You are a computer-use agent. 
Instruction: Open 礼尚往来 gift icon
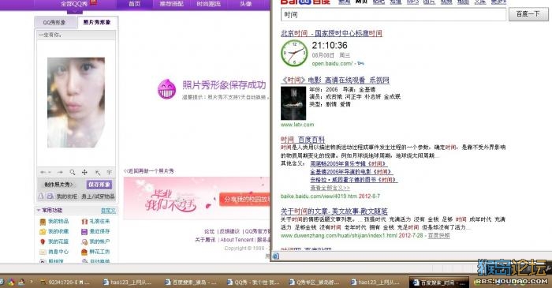(x=84, y=222)
